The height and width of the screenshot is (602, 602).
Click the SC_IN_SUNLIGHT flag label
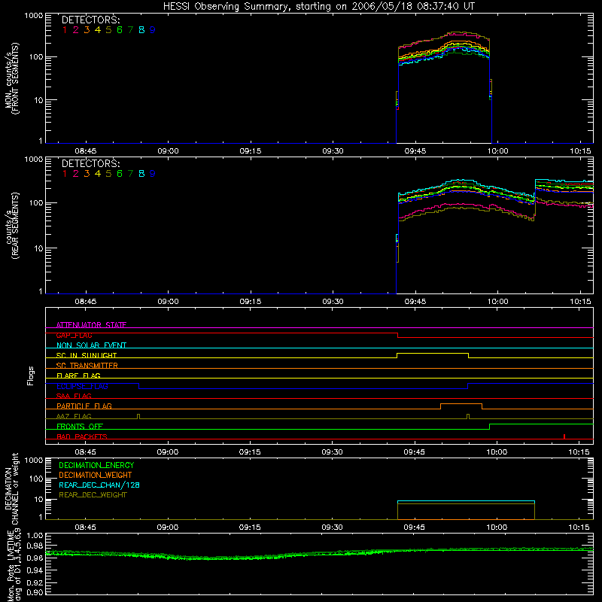pos(87,355)
